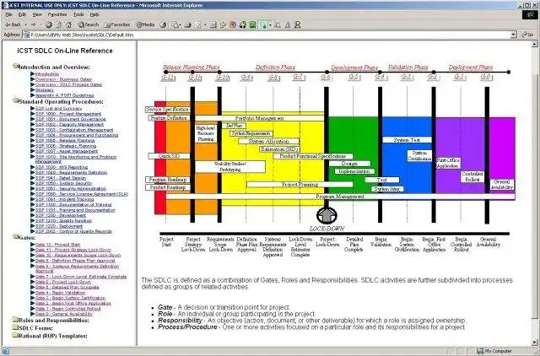Click the Stop loading icon
Screen dimensions: 540x356
pos(49,24)
